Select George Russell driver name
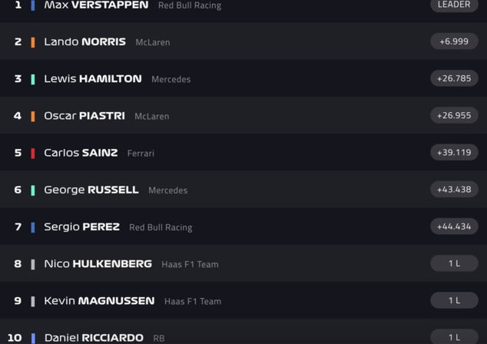 point(91,190)
